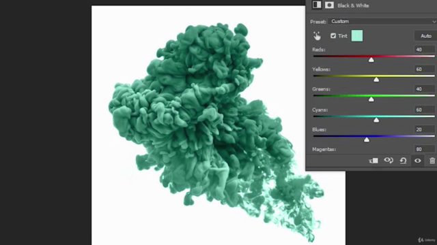Click the Blues value field showing 20
Image resolution: width=437 pixels, height=245 pixels.
(425, 129)
